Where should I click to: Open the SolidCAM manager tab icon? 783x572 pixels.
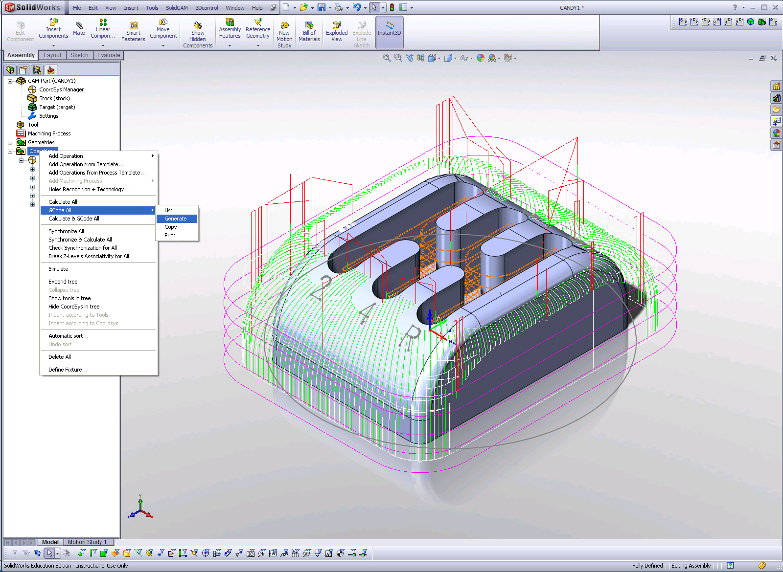[51, 70]
